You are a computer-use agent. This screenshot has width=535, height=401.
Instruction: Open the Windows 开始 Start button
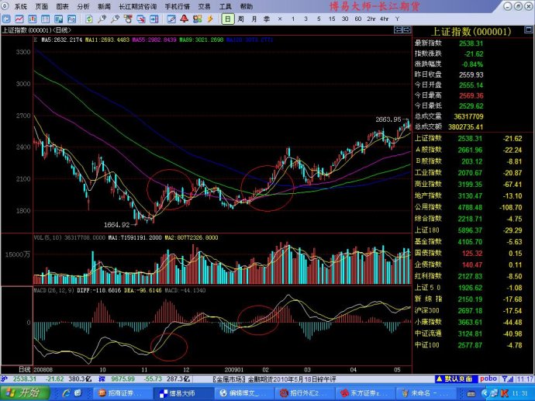click(22, 392)
